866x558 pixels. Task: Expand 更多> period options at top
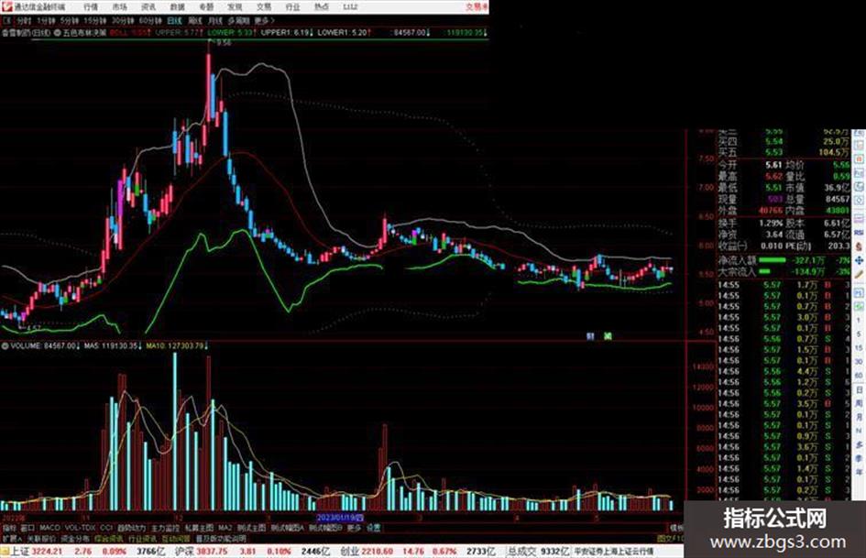pyautogui.click(x=265, y=21)
